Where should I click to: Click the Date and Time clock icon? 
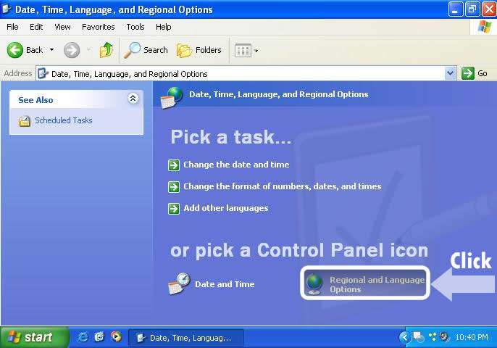click(179, 283)
